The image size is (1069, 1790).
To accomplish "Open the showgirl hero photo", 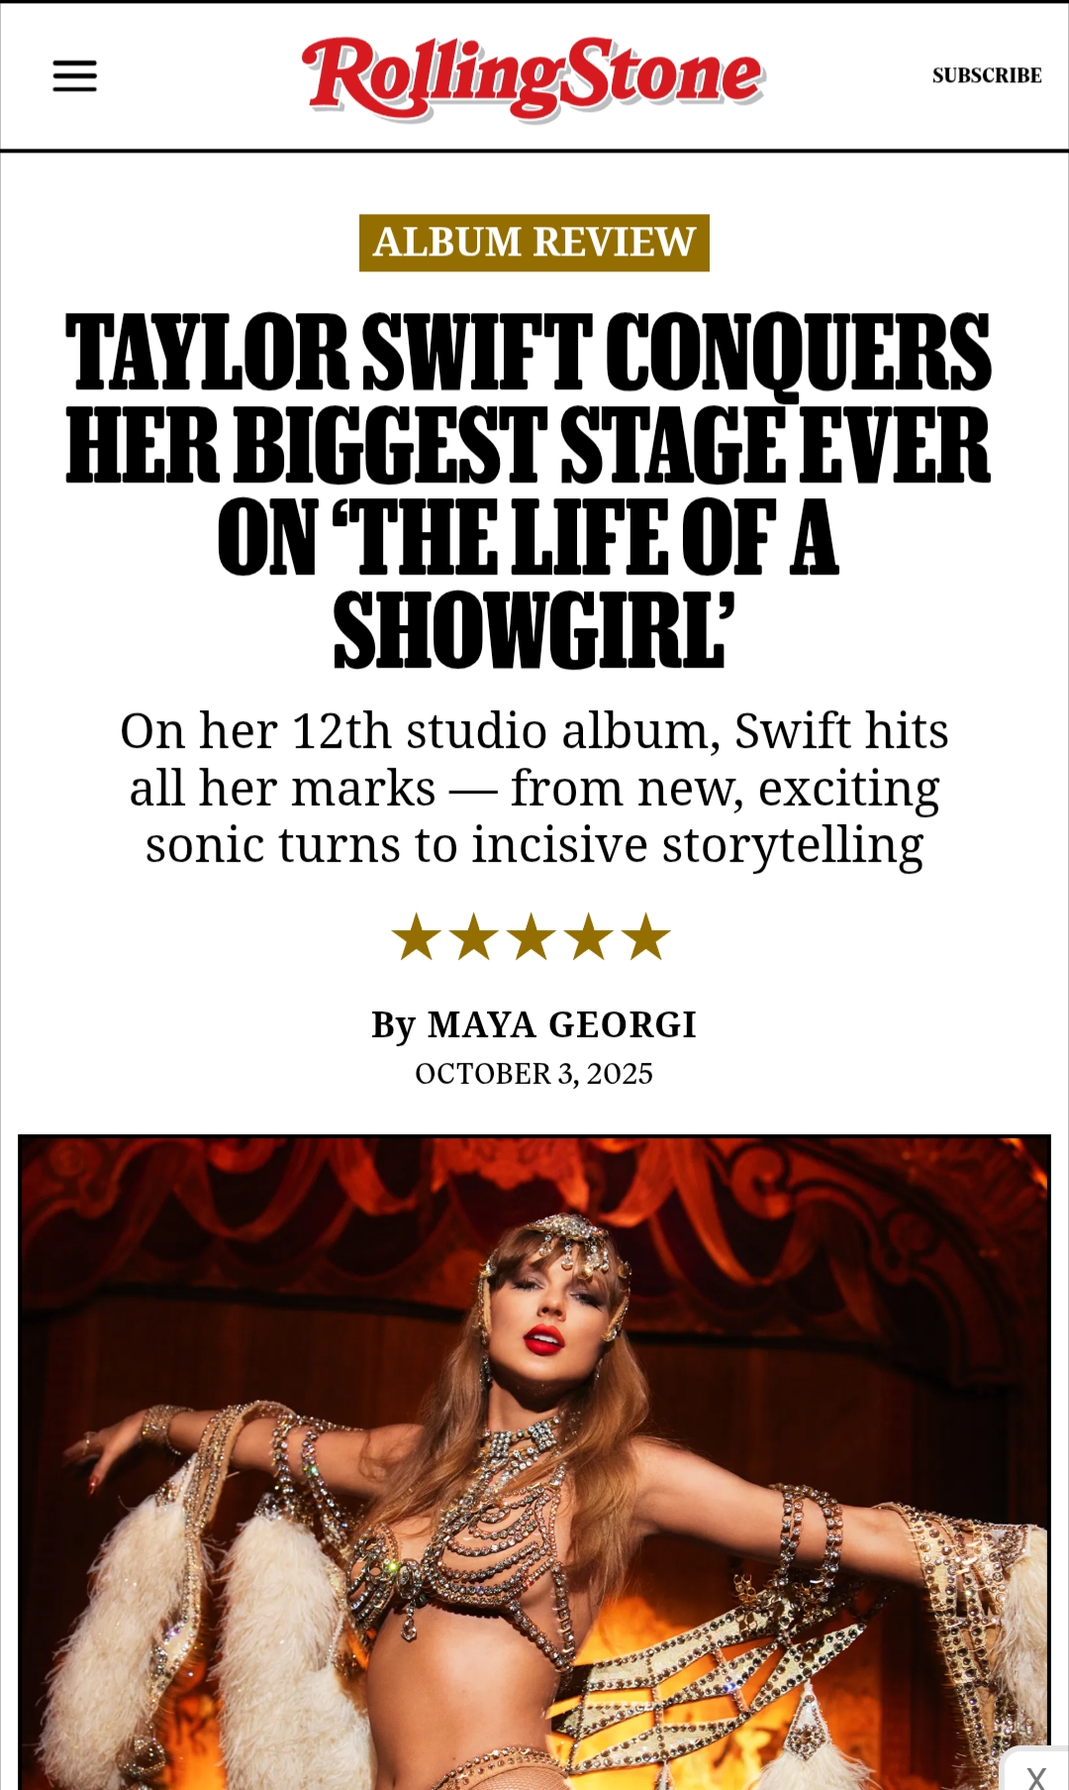I will coord(534,1462).
